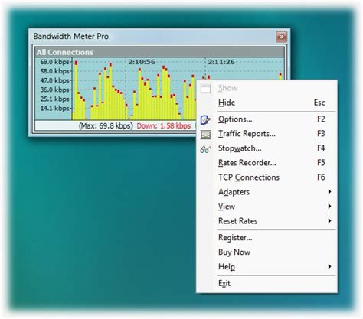Expand the Reset Rates submenu arrow
This screenshot has width=363, height=319.
(x=329, y=220)
